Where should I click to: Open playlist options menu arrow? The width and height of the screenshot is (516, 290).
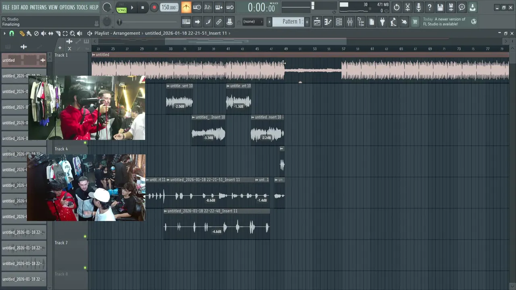pos(4,33)
